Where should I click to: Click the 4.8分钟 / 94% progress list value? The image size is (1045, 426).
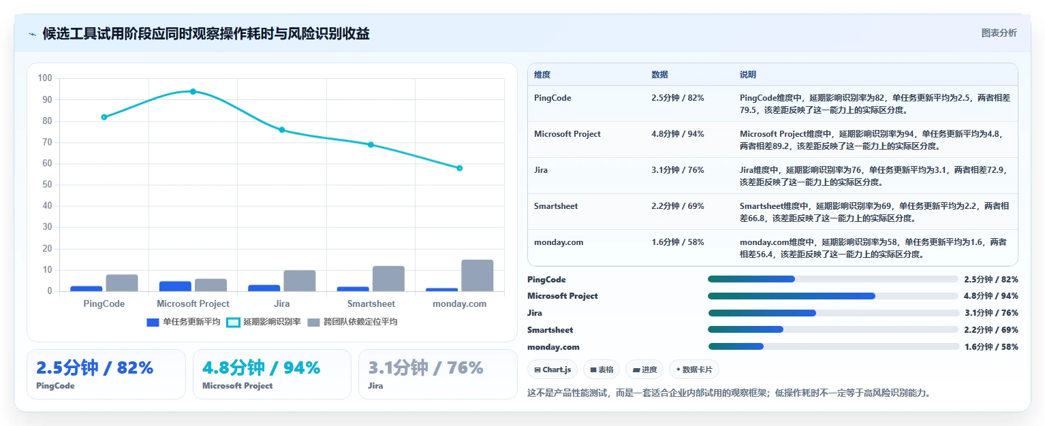991,296
